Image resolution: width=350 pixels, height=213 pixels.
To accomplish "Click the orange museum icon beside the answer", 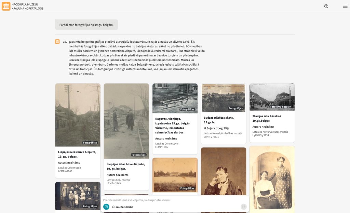I will pyautogui.click(x=57, y=41).
